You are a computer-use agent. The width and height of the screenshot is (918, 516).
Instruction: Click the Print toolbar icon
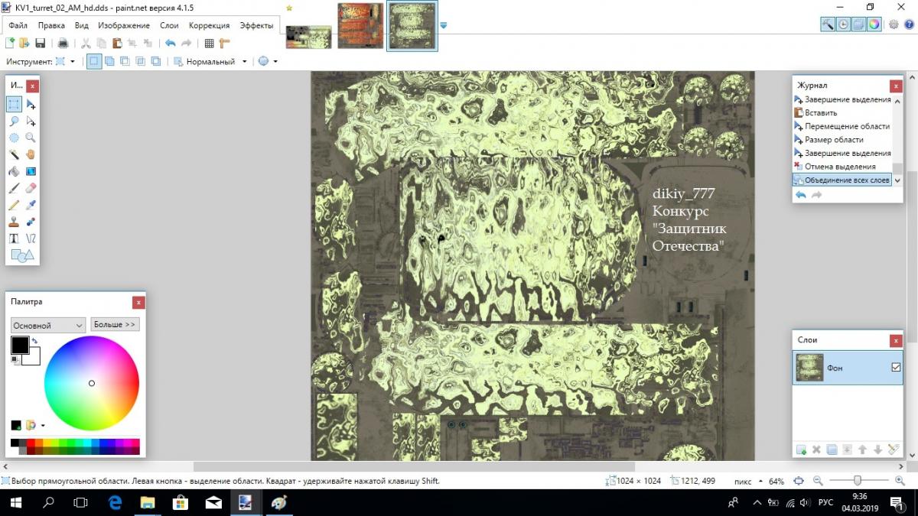click(63, 44)
